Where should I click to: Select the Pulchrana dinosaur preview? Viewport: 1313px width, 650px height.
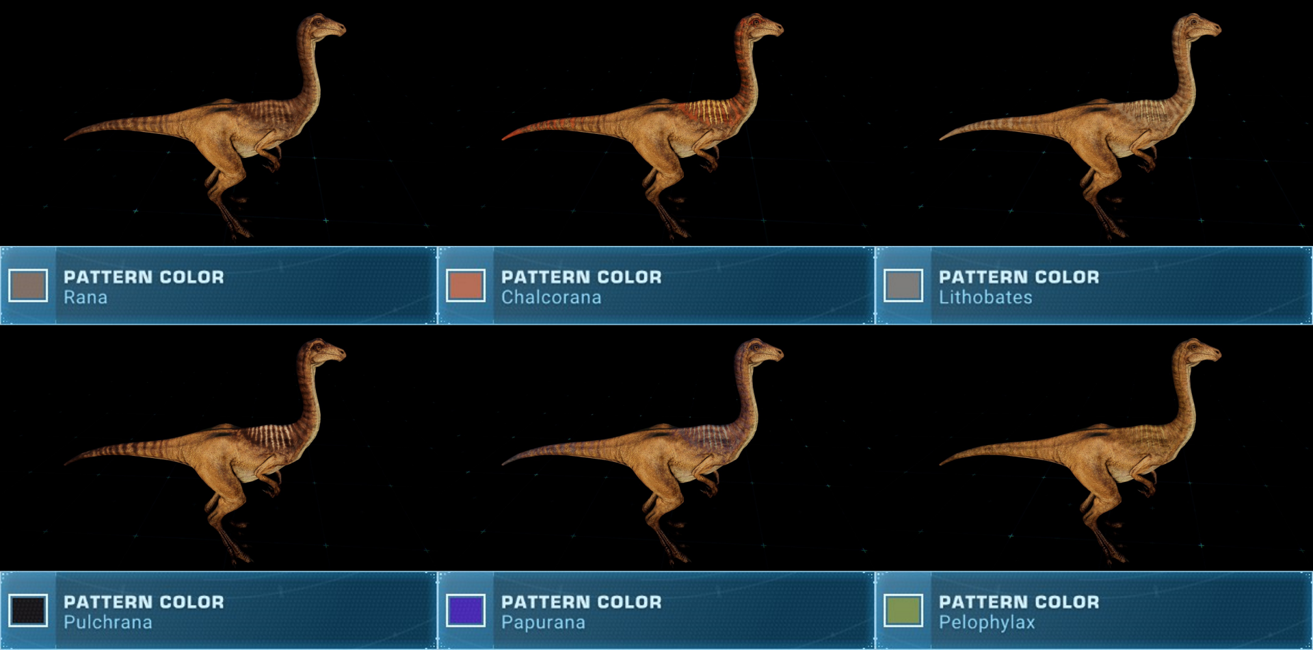pos(205,450)
